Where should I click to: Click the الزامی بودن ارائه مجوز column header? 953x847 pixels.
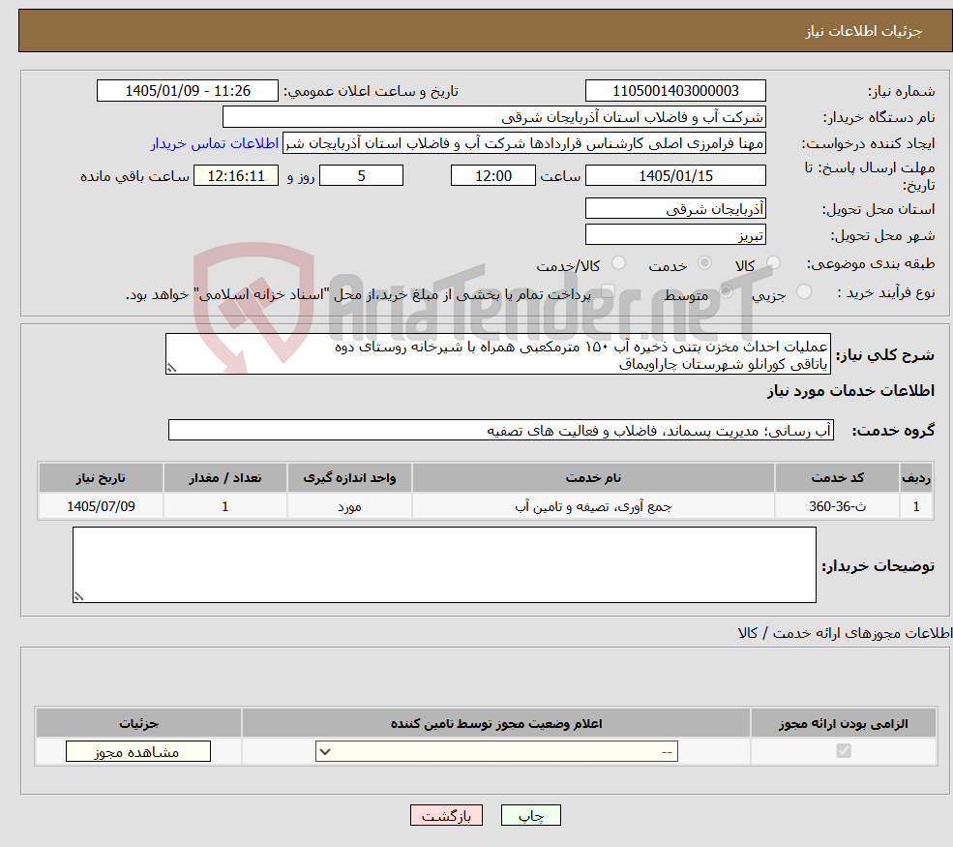point(844,723)
